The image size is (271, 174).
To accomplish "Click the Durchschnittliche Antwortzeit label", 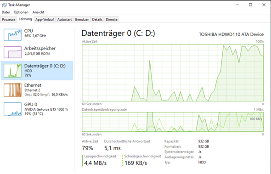I will 127,141.
